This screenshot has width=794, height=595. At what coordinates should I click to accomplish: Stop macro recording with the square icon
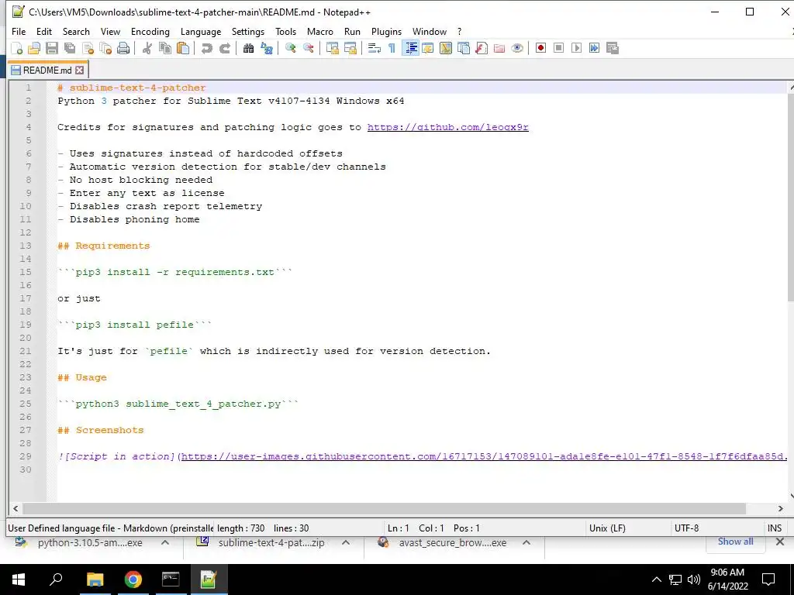558,48
